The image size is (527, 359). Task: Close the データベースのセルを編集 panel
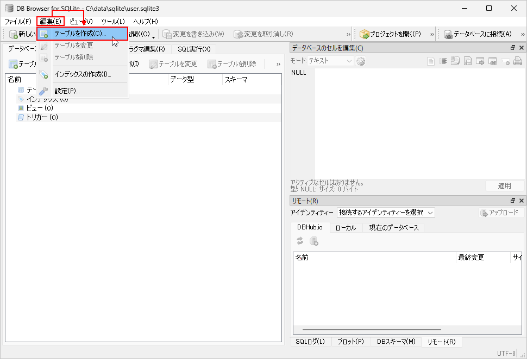point(521,48)
